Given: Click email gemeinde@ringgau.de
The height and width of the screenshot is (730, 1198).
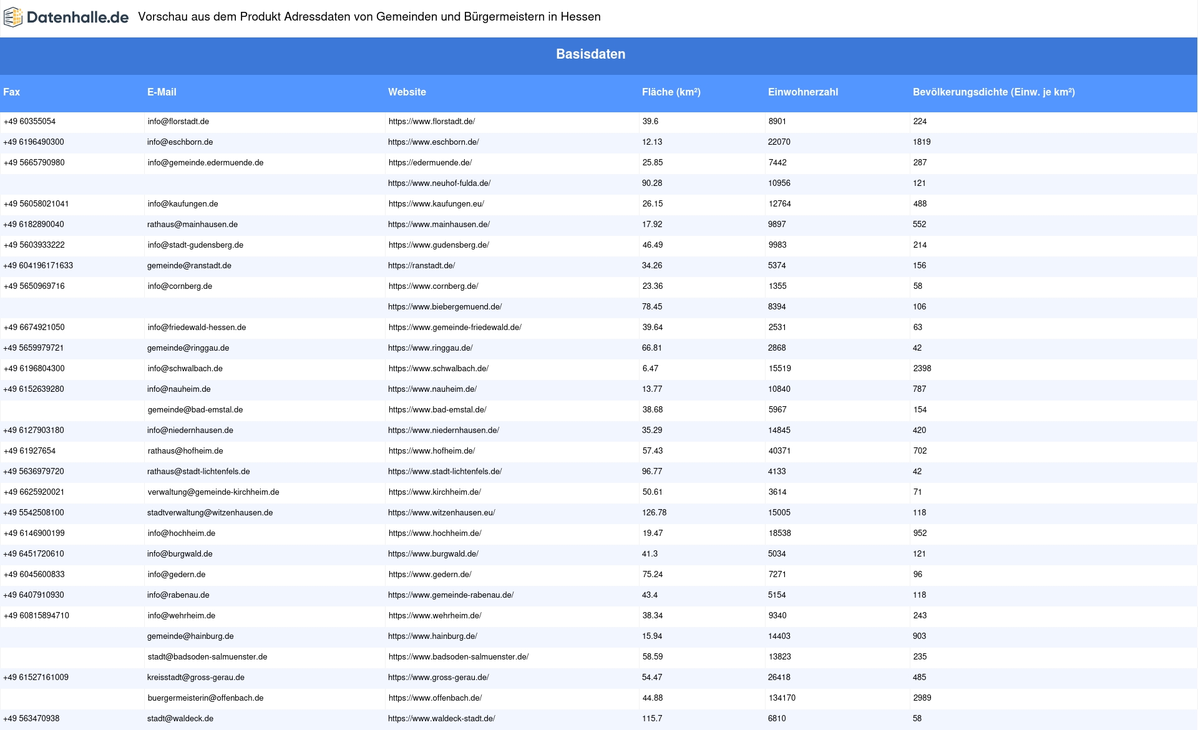Looking at the screenshot, I should (188, 348).
